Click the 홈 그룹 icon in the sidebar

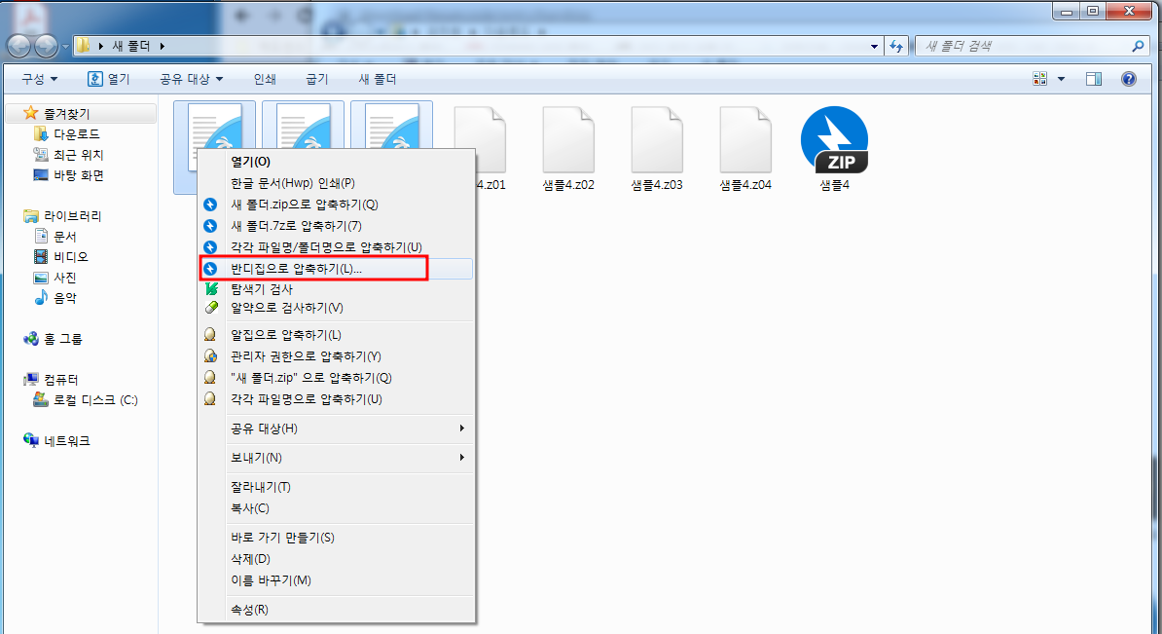(x=32, y=339)
